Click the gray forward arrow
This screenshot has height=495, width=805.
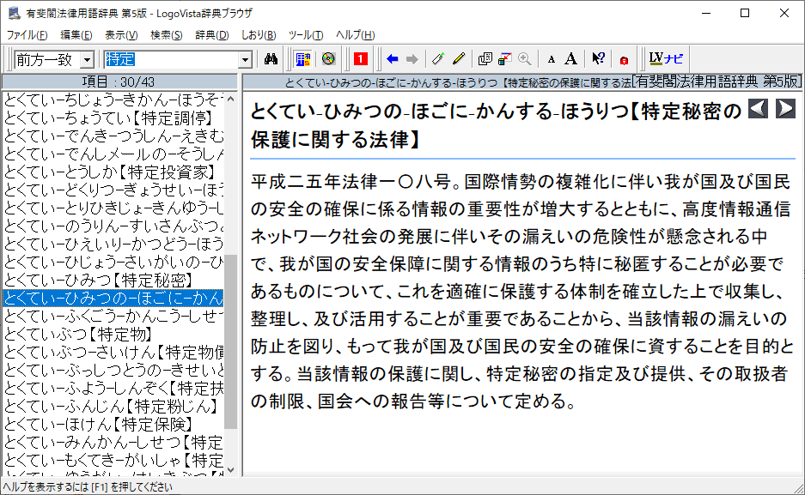pos(412,59)
